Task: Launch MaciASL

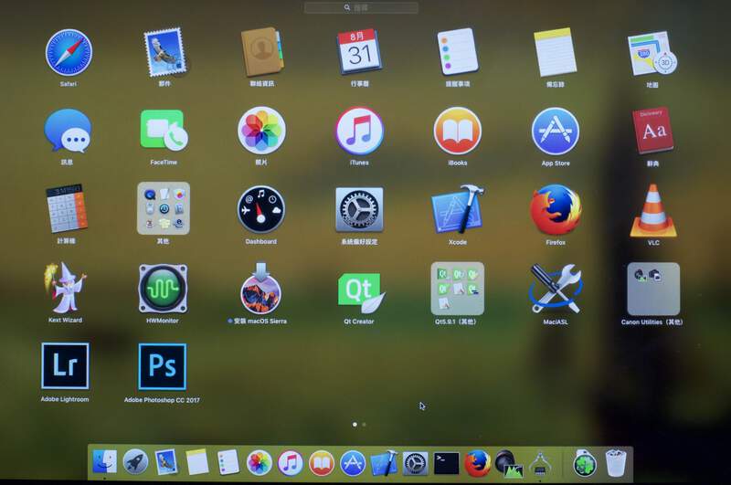Action: click(x=556, y=289)
